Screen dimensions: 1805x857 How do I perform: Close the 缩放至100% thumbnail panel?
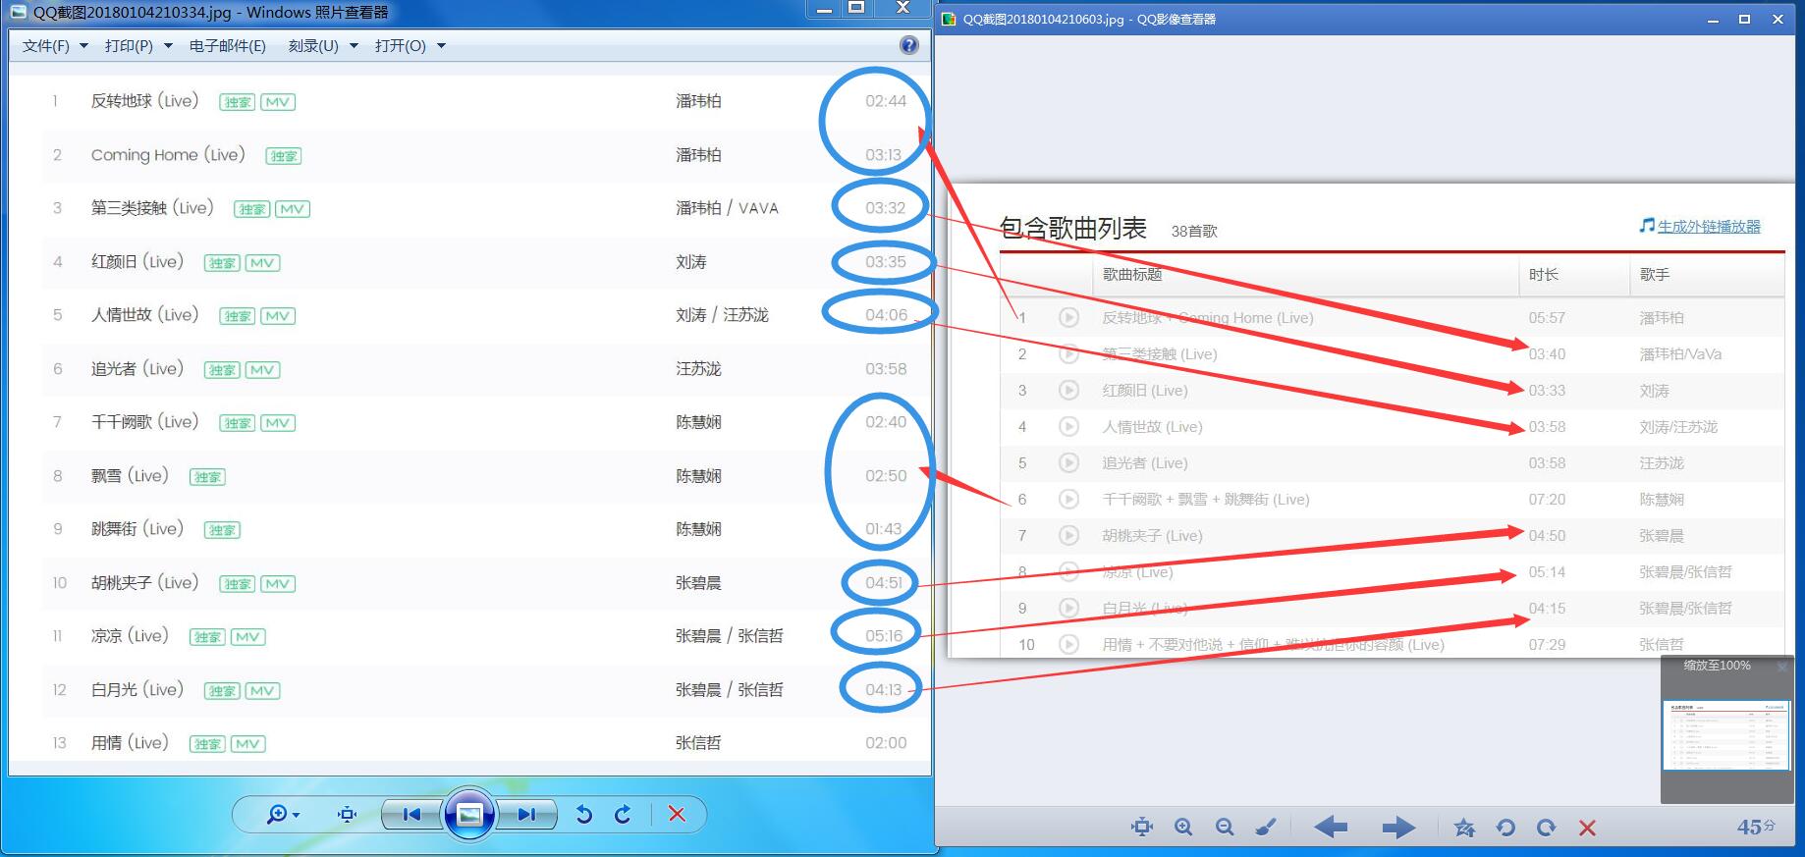1782,667
